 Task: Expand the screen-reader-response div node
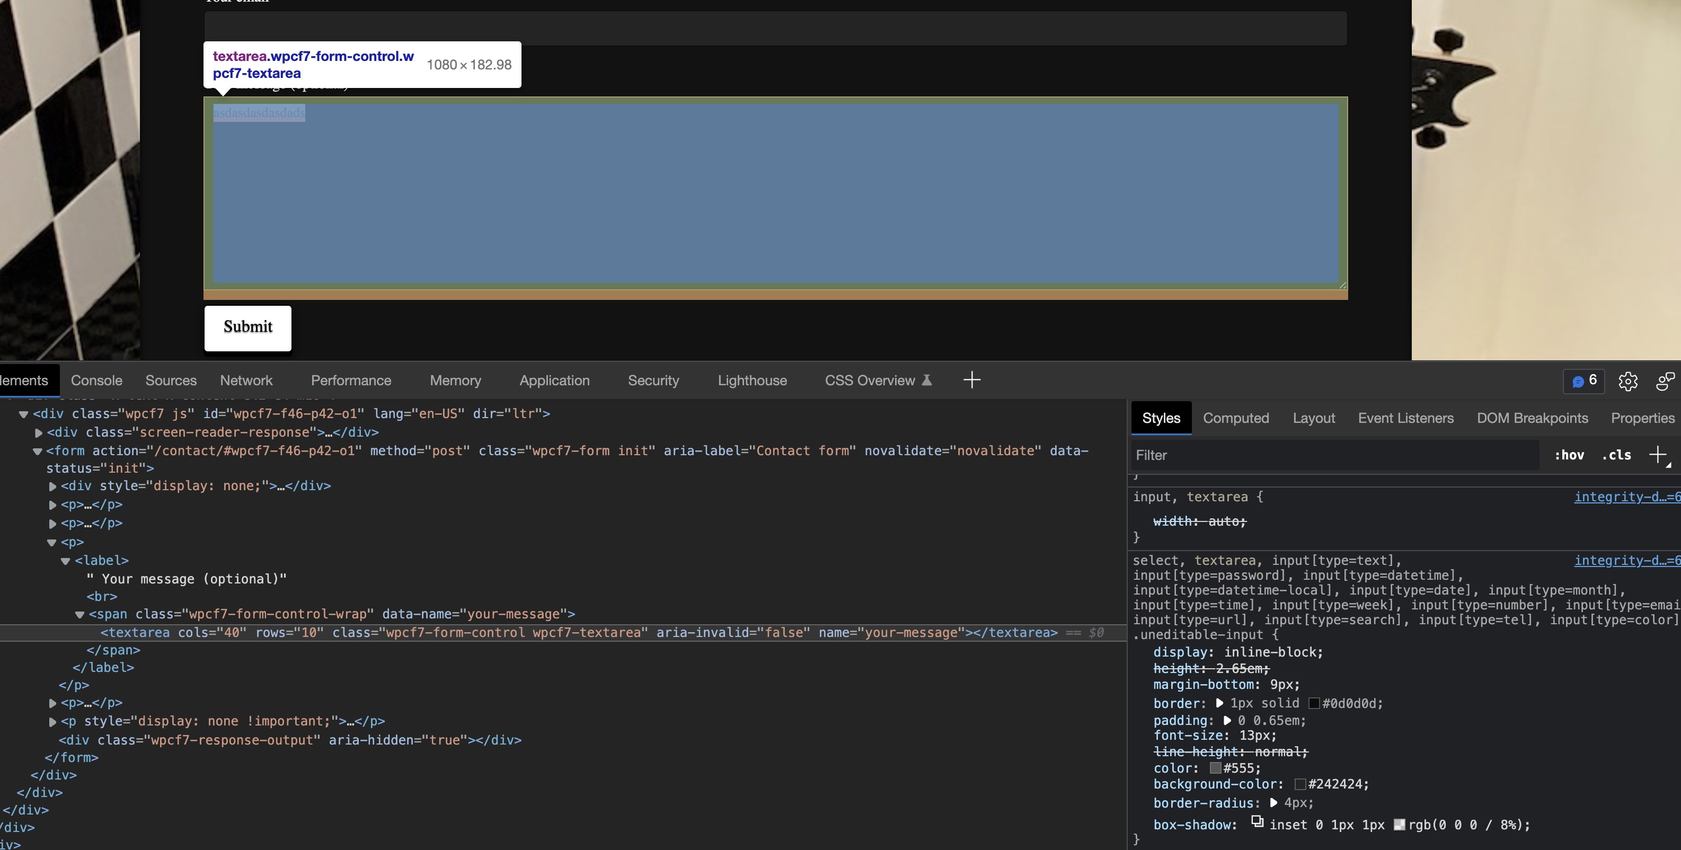39,432
